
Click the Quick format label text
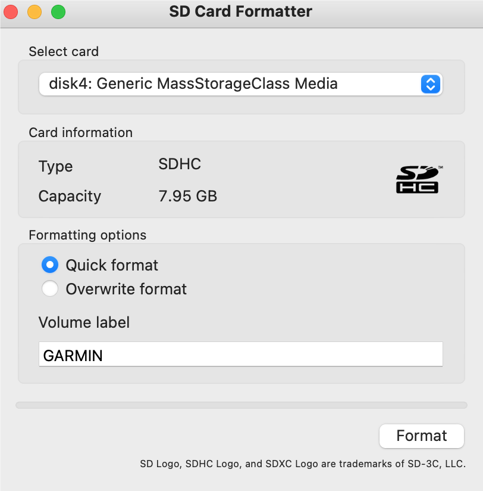click(112, 265)
